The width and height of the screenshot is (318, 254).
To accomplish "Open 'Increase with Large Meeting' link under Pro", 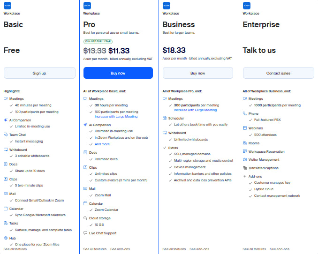I will point(116,116).
